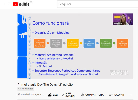The image size is (138, 100).
Task: Click the presenter webcam thumbnail
Action: (x=123, y=19)
